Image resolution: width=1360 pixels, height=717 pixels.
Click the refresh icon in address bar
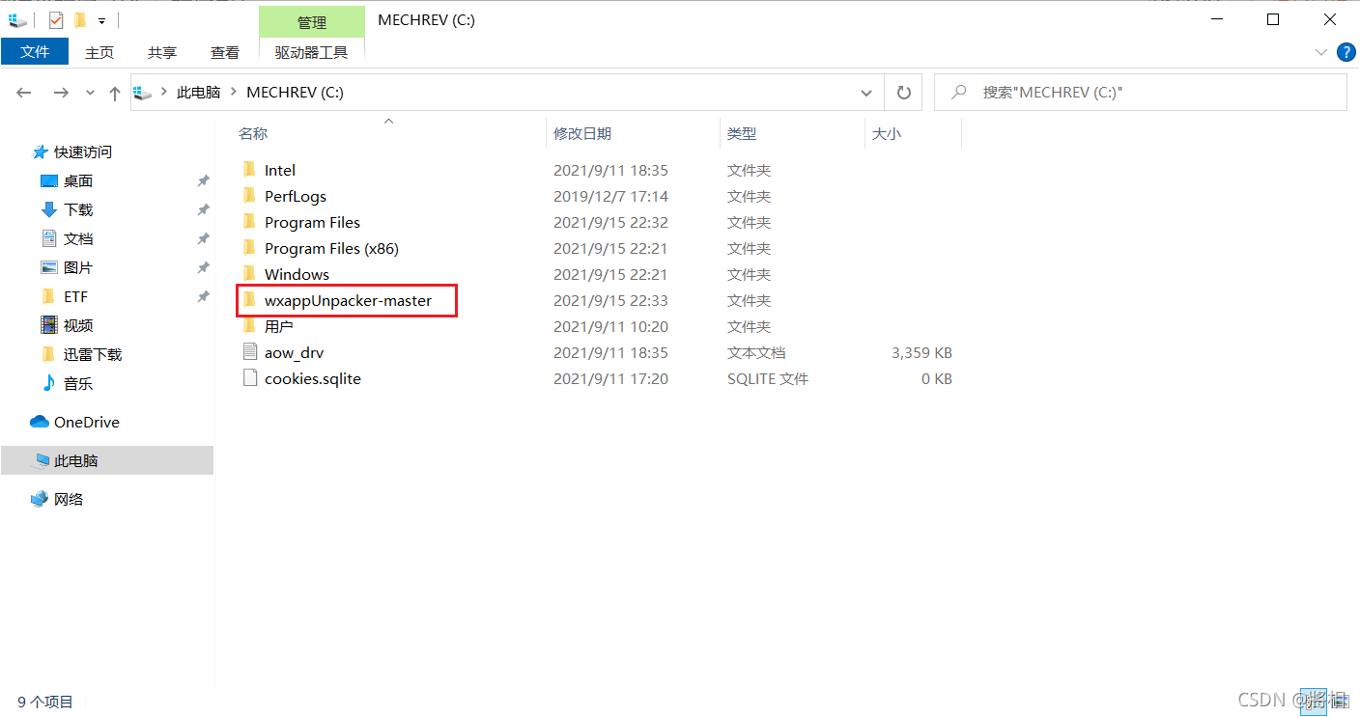pyautogui.click(x=904, y=92)
